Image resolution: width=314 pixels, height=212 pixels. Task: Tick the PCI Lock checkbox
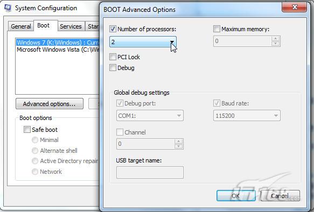113,57
